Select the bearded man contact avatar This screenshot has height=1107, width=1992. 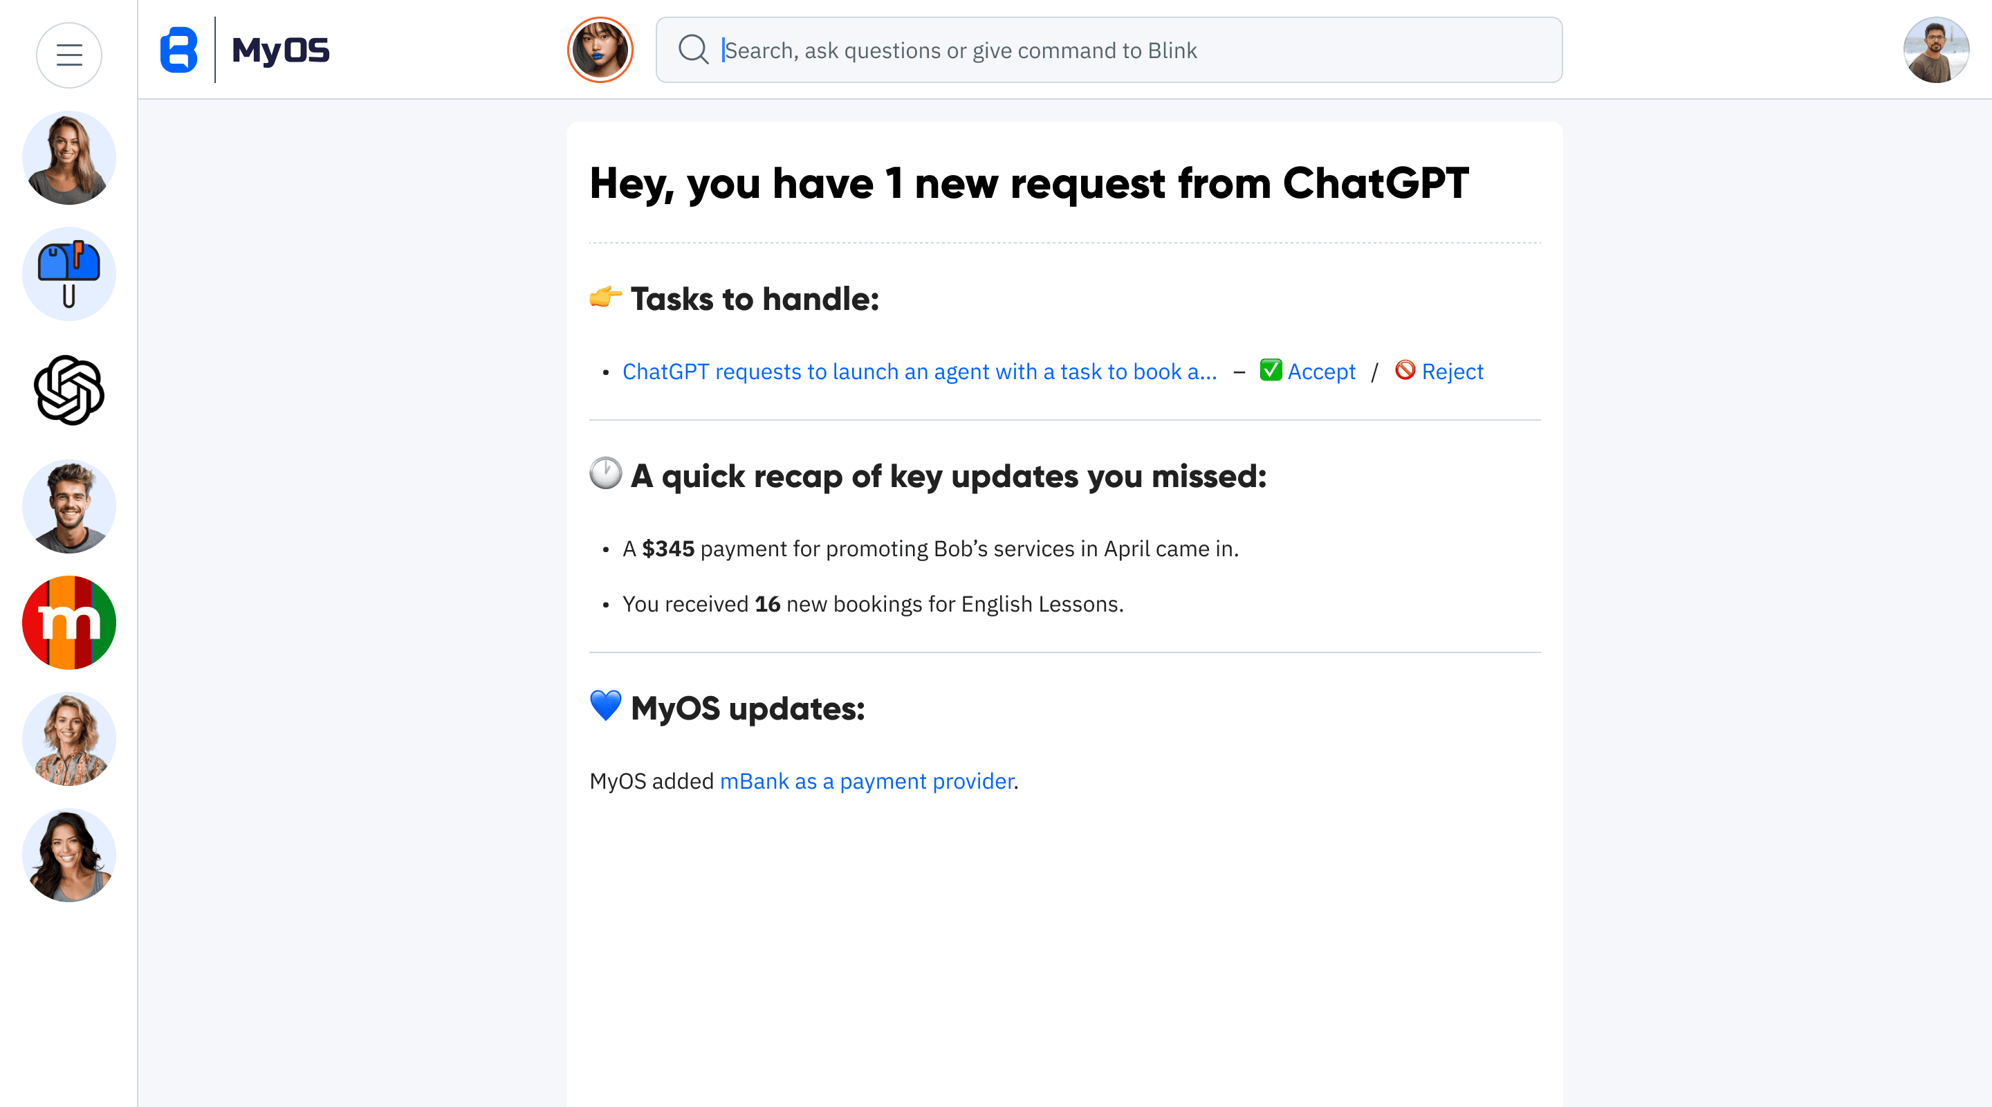point(69,506)
